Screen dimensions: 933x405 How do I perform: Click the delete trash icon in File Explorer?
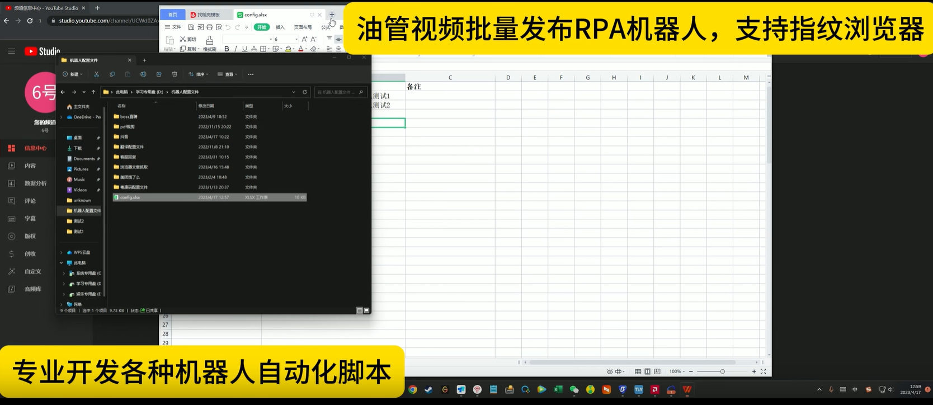(x=175, y=74)
